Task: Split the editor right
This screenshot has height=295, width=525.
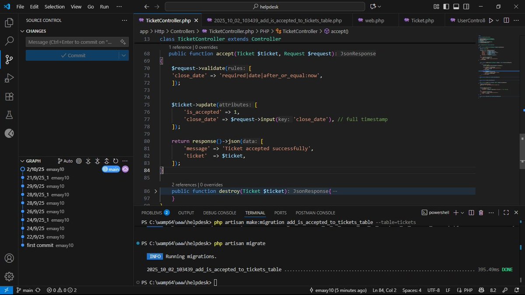Action: point(507,20)
